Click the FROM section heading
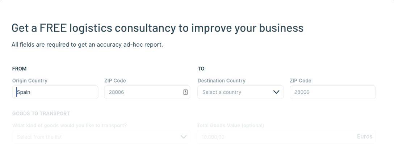394x152 pixels. pos(19,69)
